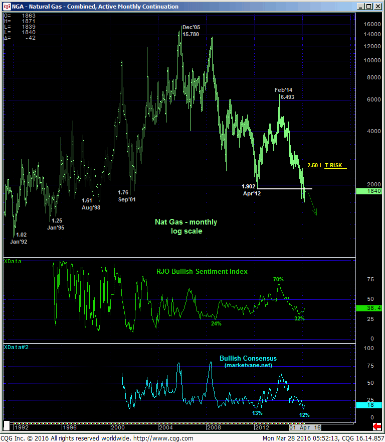The width and height of the screenshot is (385, 442).
Task: Click the 1.902 Apr'12 low annotation
Action: [x=251, y=190]
